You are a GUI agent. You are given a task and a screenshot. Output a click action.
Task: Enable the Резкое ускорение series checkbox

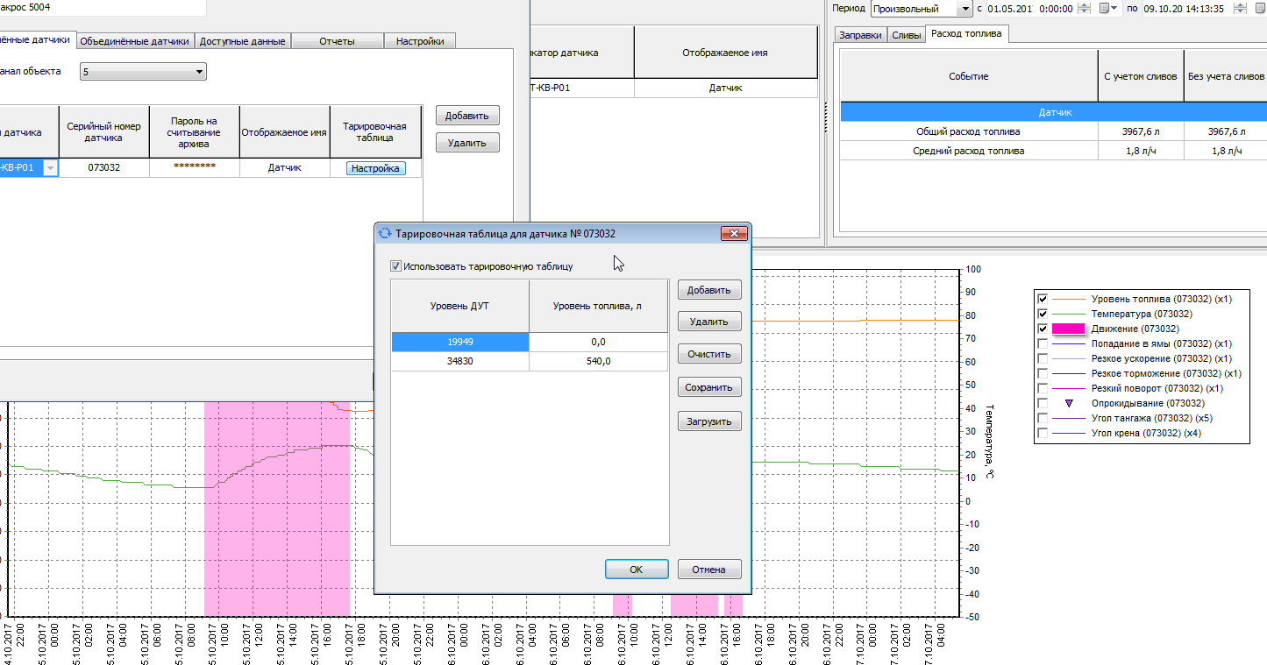(x=1043, y=358)
